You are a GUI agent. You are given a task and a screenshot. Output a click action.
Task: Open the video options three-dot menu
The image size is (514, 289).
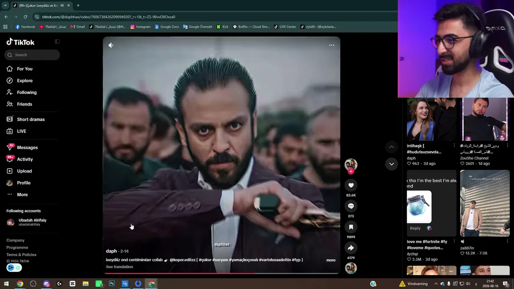point(332,45)
